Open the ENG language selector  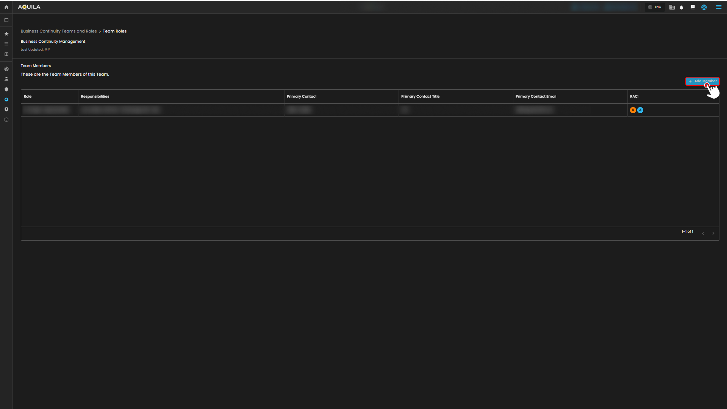[655, 7]
